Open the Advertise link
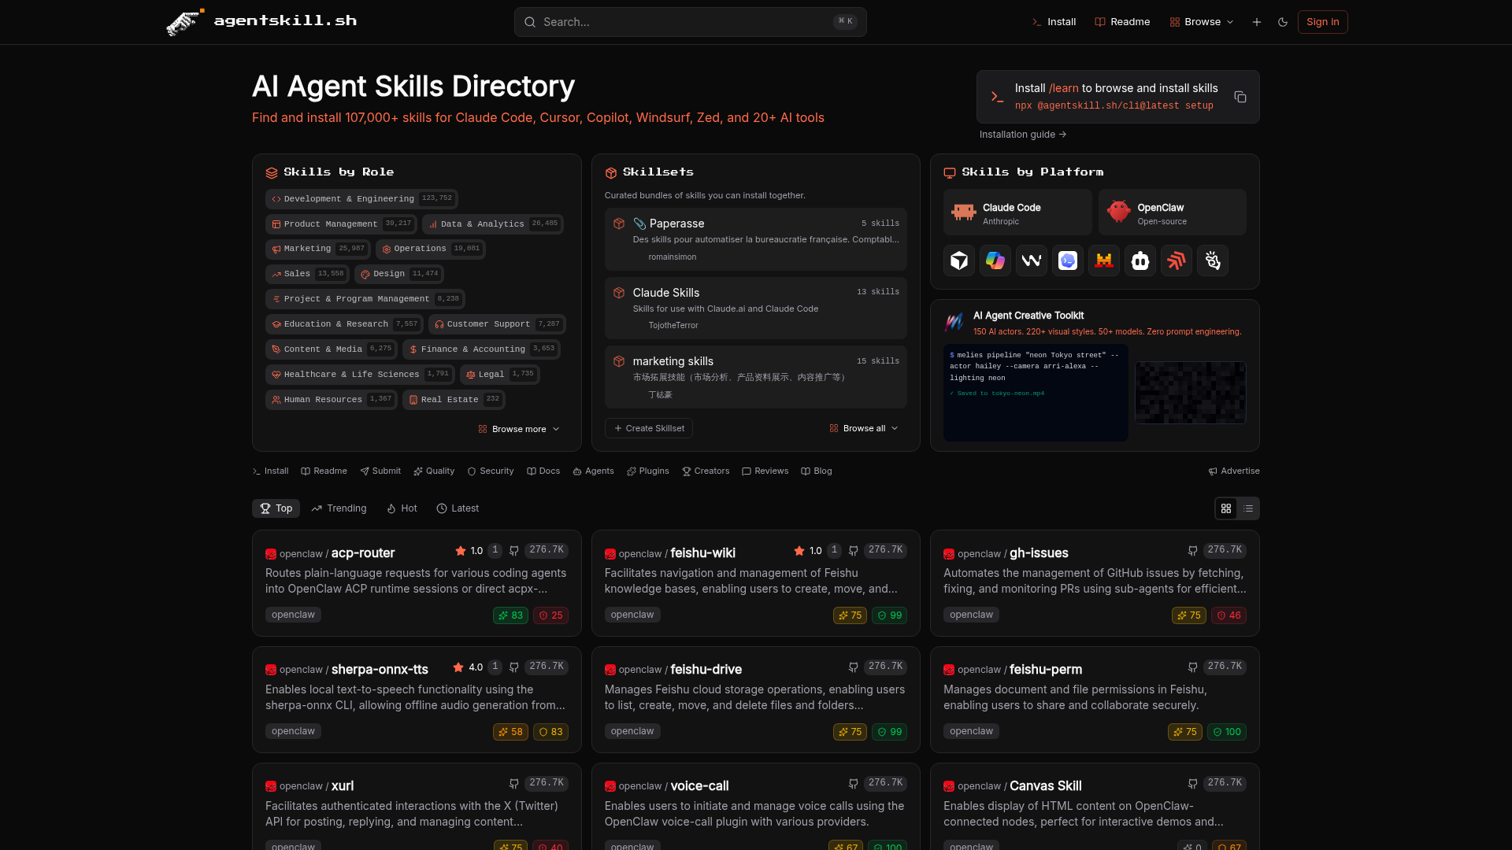The height and width of the screenshot is (850, 1512). pos(1234,471)
